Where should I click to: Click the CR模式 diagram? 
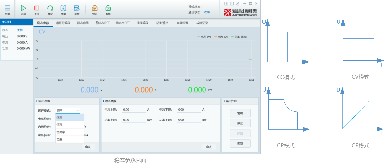pos(360,111)
